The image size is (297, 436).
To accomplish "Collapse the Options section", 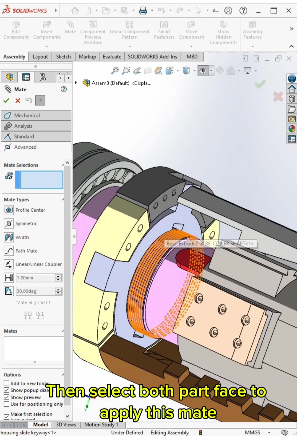I will tap(63, 375).
